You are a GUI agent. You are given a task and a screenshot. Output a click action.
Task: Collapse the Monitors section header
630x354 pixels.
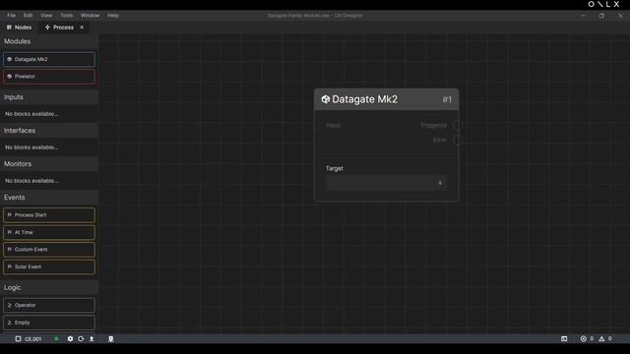tap(49, 164)
